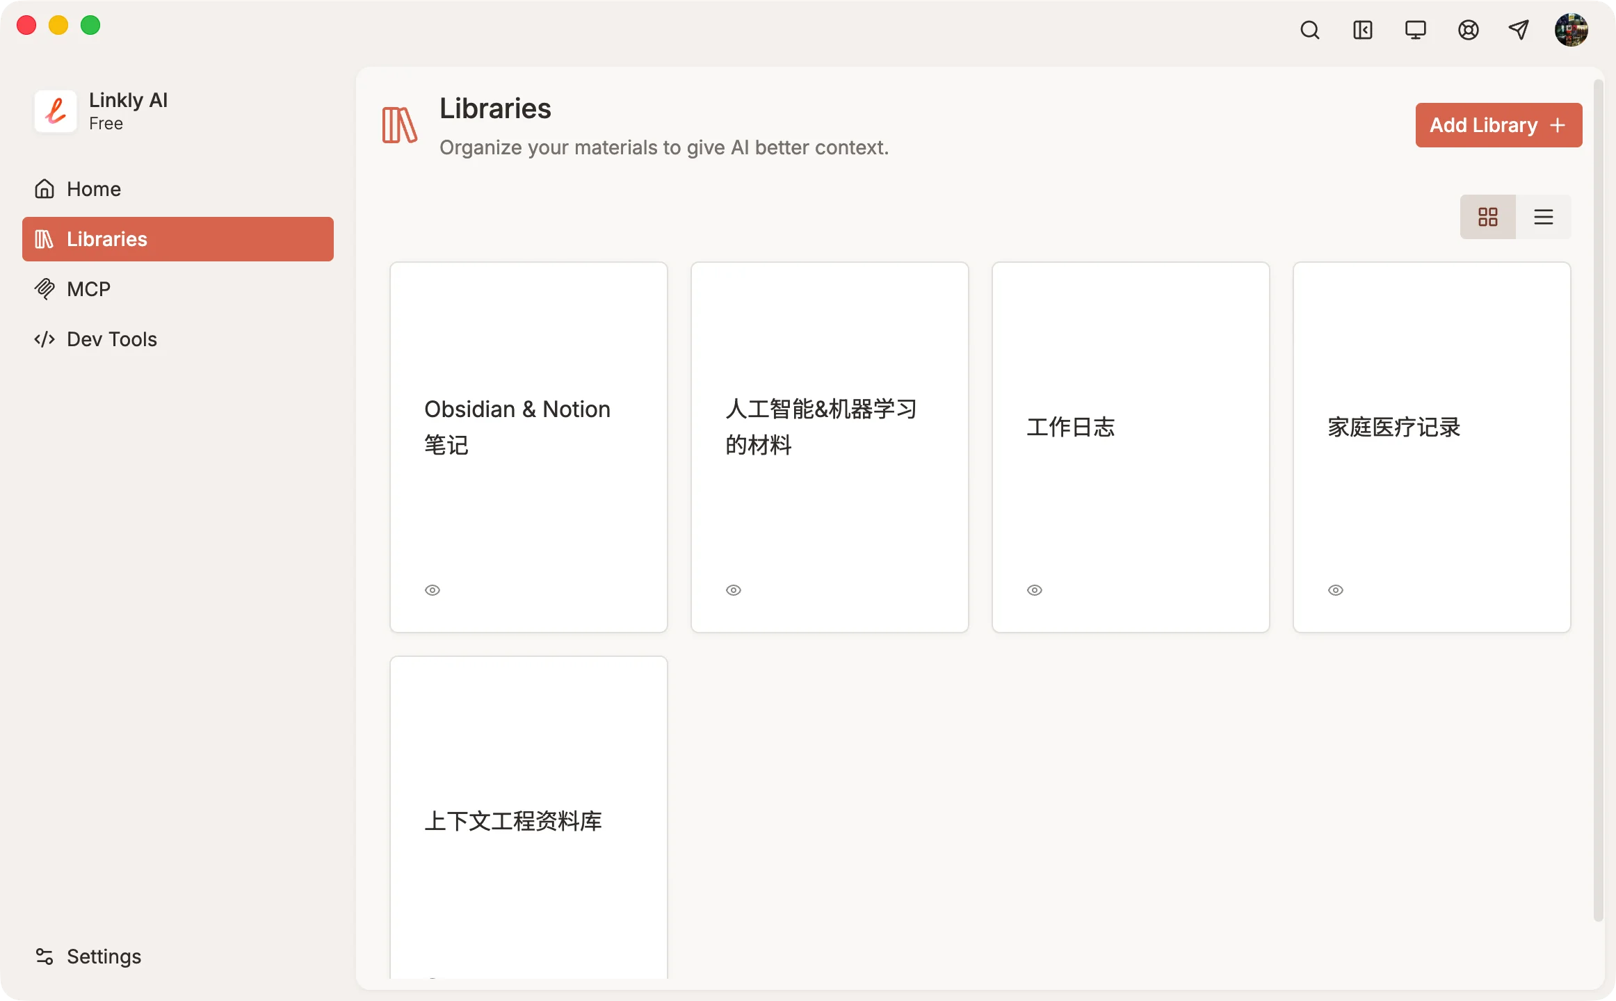
Task: Click the send (paper plane) icon
Action: pos(1519,30)
